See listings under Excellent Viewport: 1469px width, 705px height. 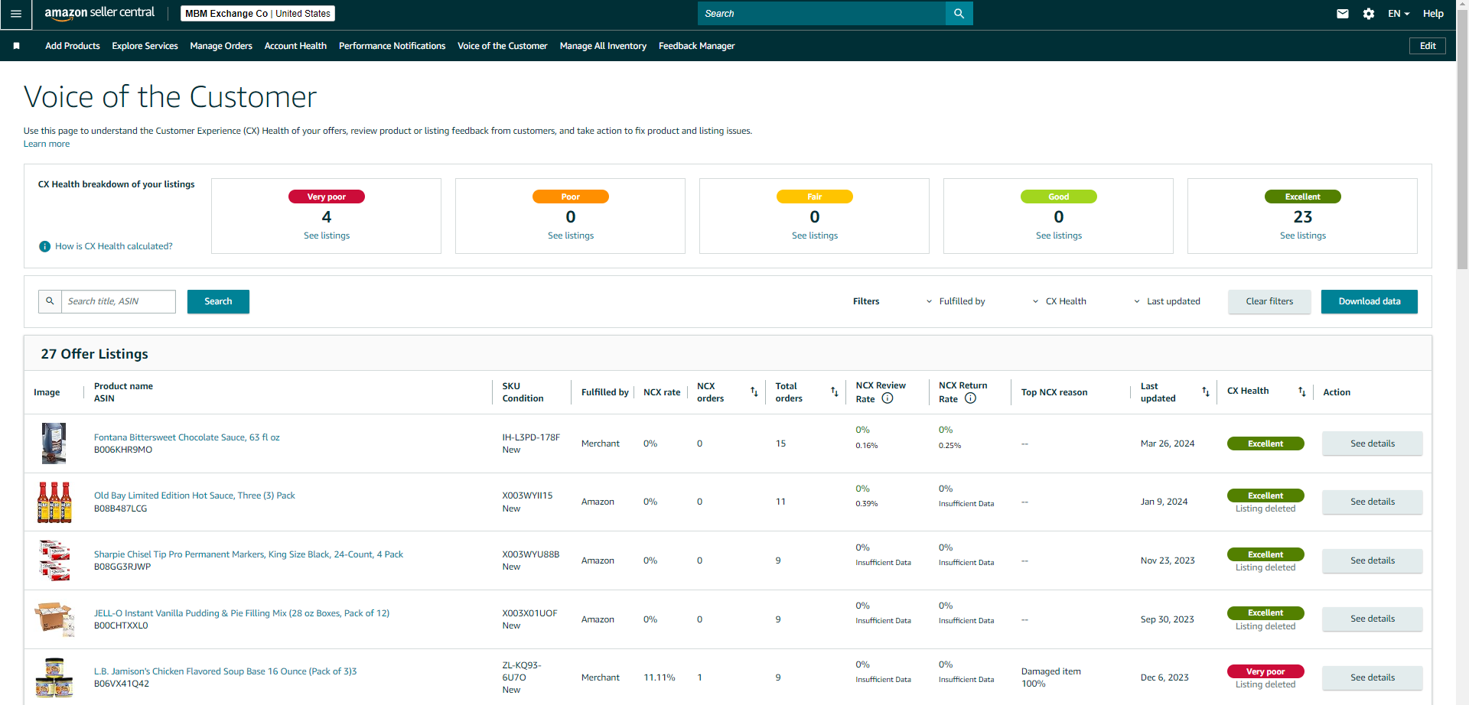(1303, 236)
